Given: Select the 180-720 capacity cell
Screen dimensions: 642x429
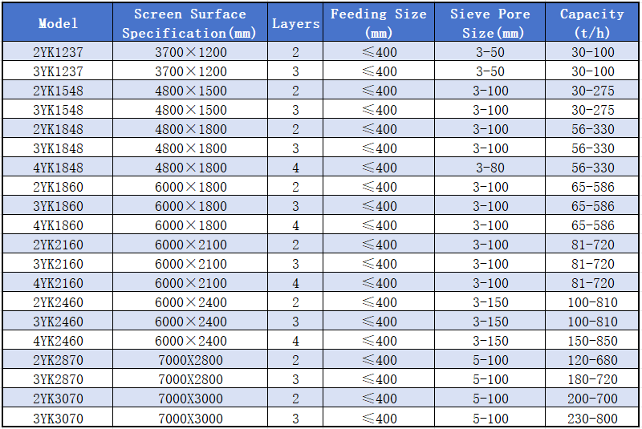Looking at the screenshot, I should point(591,379).
